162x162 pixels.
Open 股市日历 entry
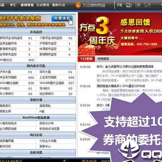[5, 146]
